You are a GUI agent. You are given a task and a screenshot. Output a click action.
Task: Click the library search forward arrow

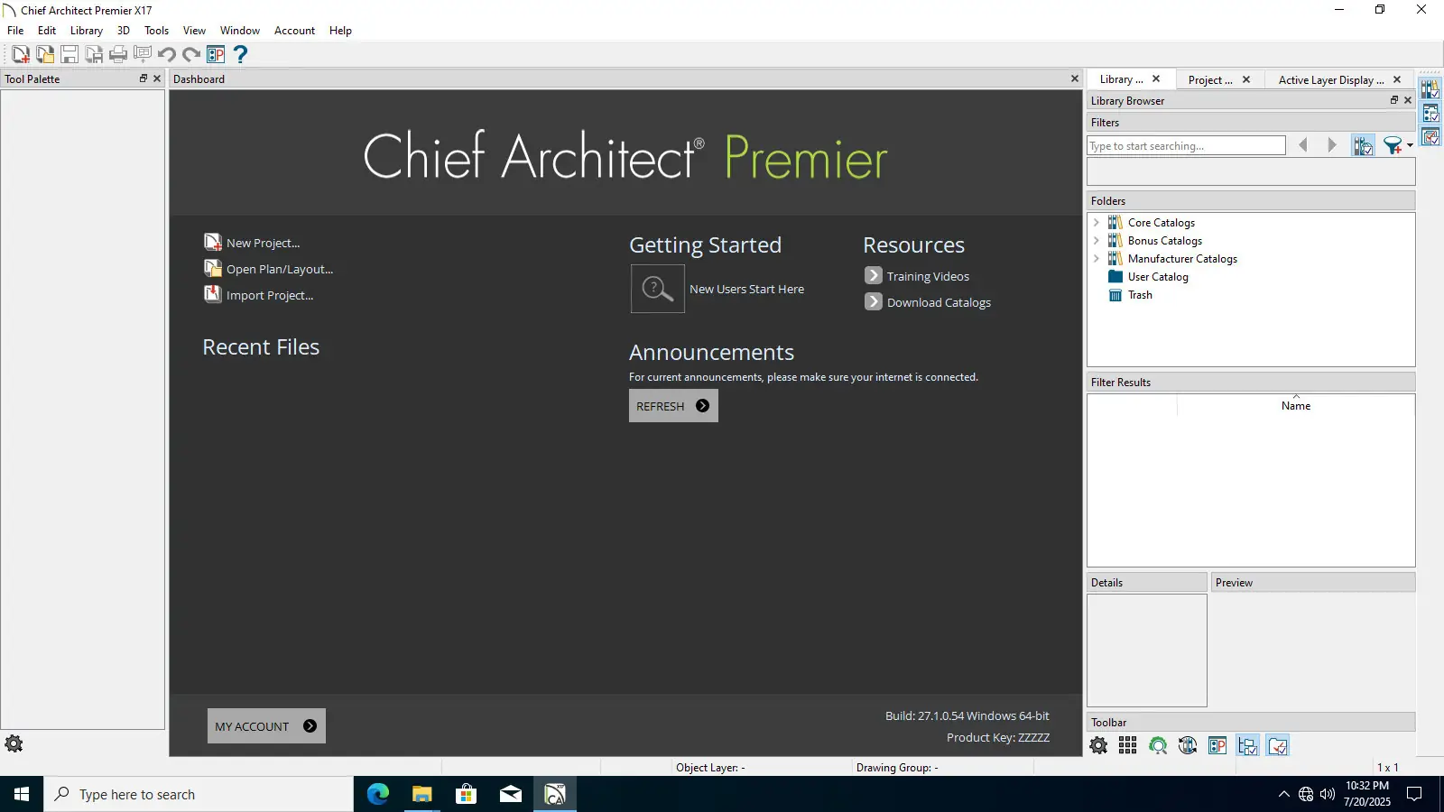point(1332,145)
